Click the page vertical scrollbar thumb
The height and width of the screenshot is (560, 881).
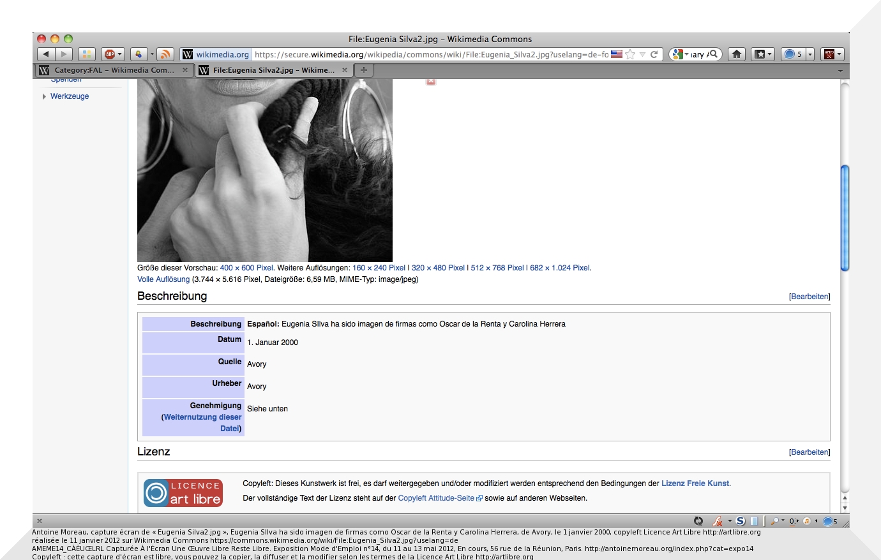845,218
